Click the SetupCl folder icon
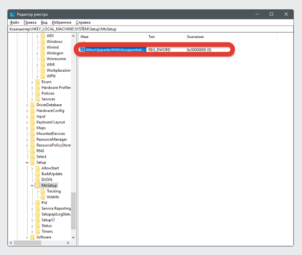 (38, 220)
